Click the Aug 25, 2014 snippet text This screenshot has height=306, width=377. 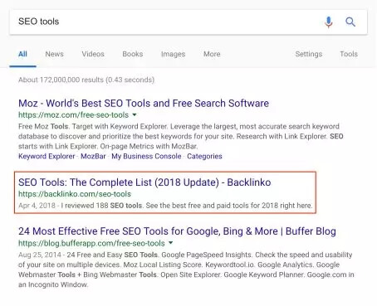pos(186,270)
